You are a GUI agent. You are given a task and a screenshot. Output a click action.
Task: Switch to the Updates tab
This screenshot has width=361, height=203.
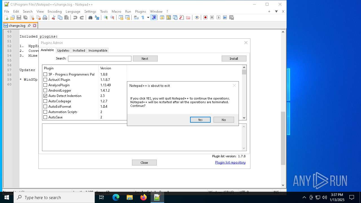(63, 50)
